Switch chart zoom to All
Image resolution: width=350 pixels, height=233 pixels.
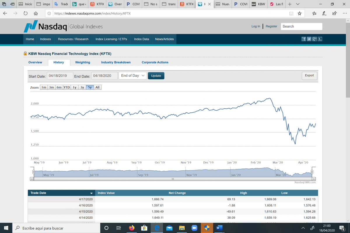pos(97,87)
